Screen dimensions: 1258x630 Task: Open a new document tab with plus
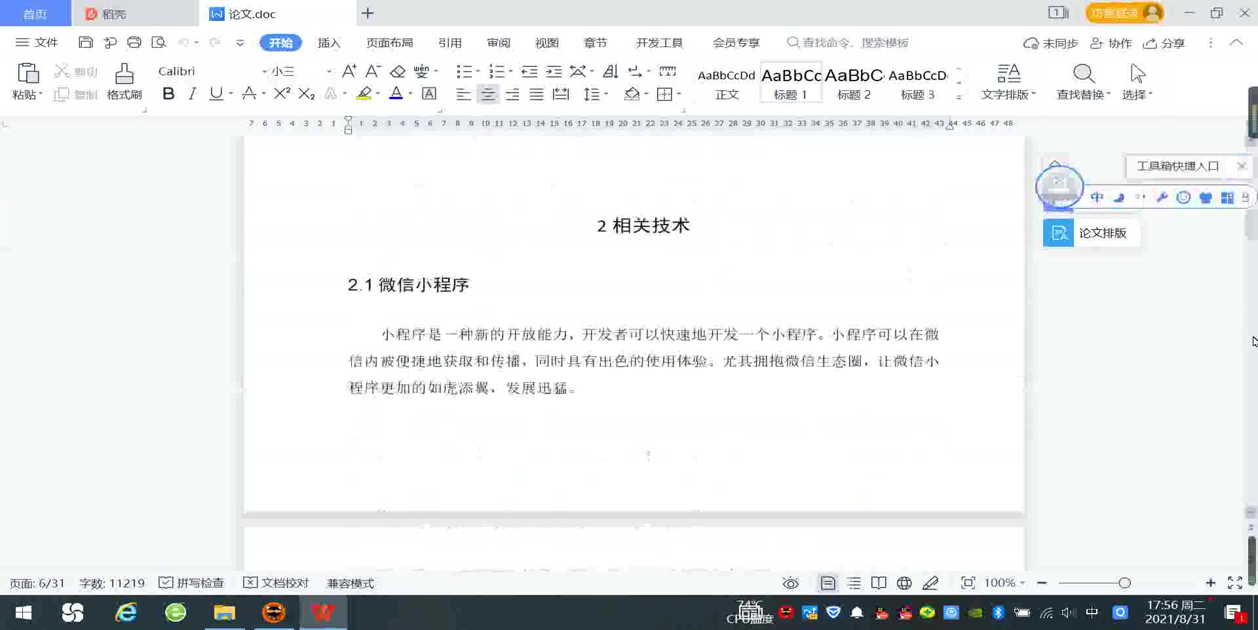tap(368, 13)
